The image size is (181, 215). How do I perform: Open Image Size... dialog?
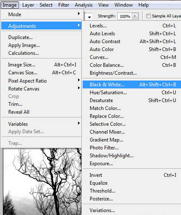point(41,65)
